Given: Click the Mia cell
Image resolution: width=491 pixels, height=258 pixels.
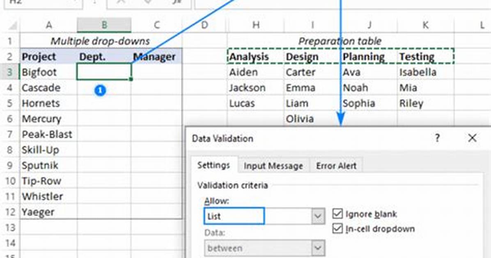Looking at the screenshot, I should pos(425,88).
